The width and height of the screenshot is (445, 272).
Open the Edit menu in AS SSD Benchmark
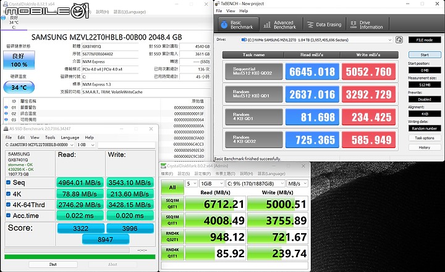coord(21,138)
